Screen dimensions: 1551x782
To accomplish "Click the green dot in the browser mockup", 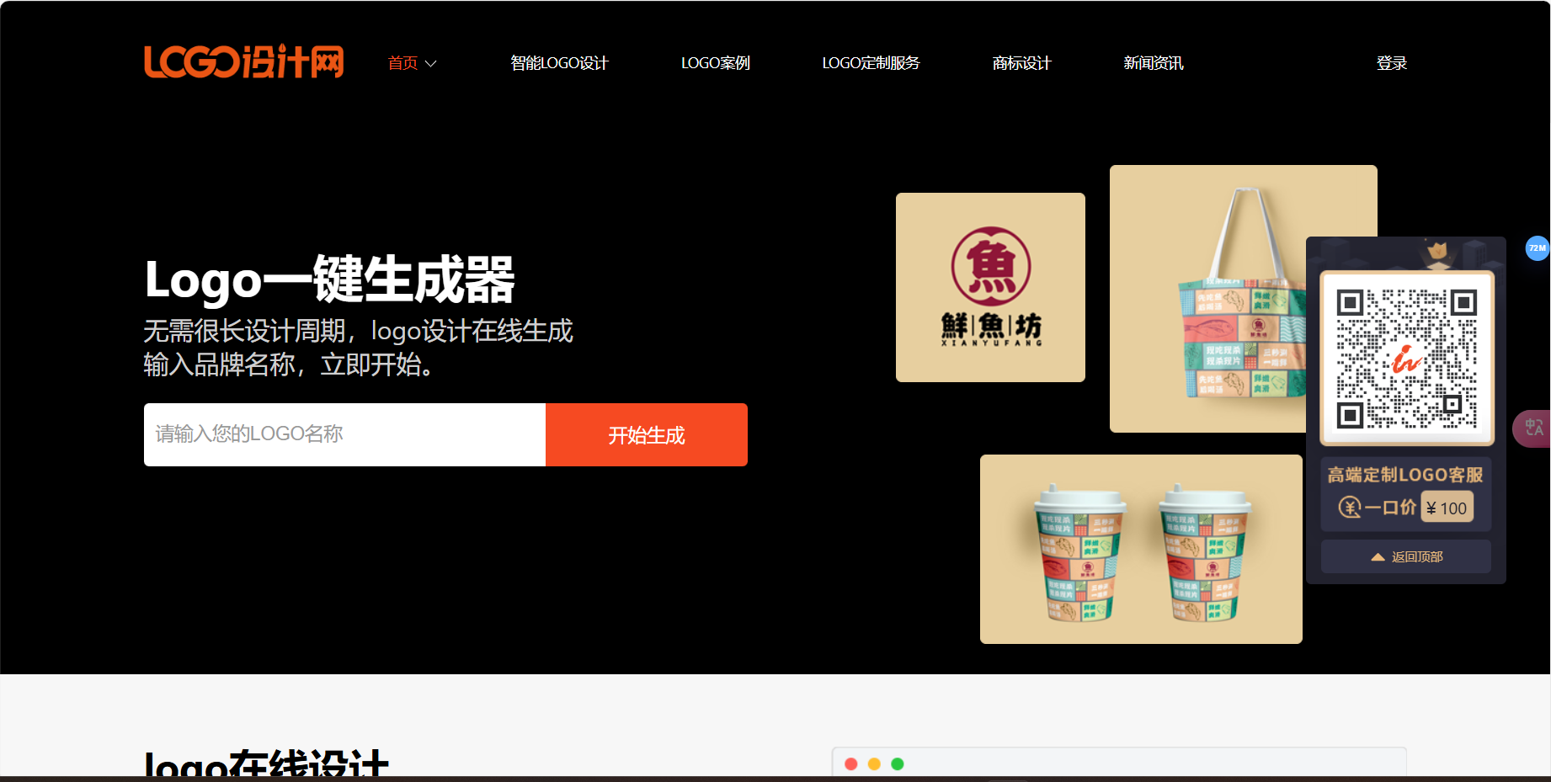I will (x=898, y=763).
